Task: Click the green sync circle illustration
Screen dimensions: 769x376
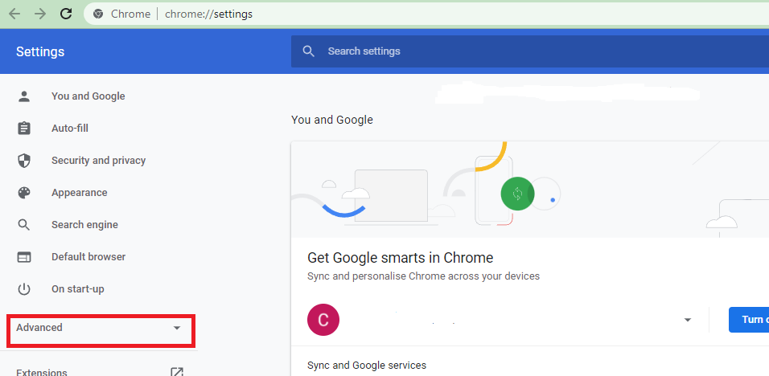Action: pos(517,194)
